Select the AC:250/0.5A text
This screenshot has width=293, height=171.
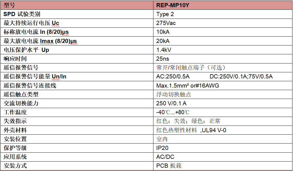[173, 76]
